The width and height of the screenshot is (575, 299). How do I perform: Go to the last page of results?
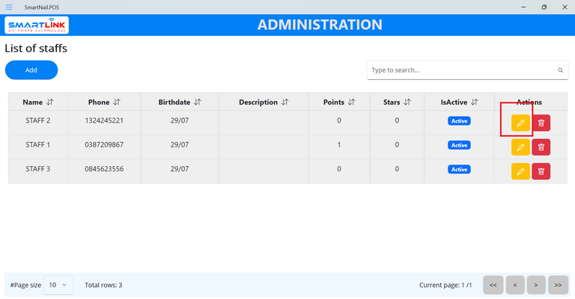pos(559,285)
